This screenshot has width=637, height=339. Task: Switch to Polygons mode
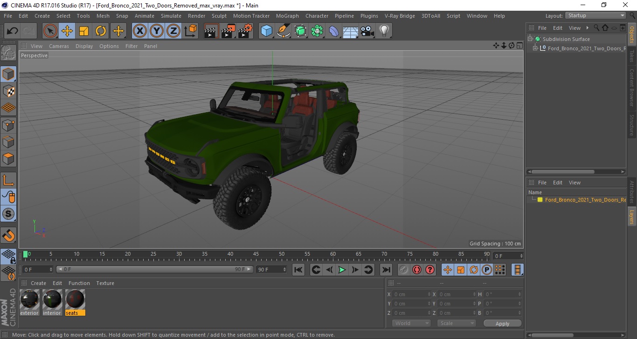point(8,158)
